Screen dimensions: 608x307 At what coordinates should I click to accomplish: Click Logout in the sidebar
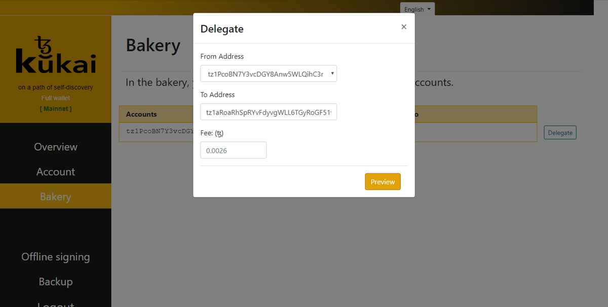56,303
